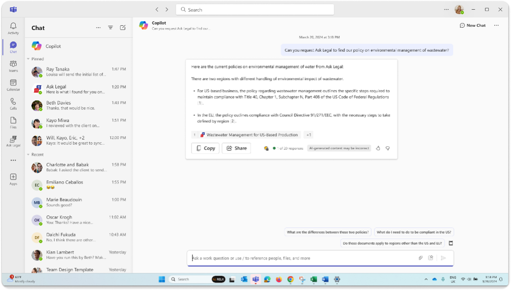Screen dimensions: 511x290
Task: Click the Copy button
Action: pos(205,148)
